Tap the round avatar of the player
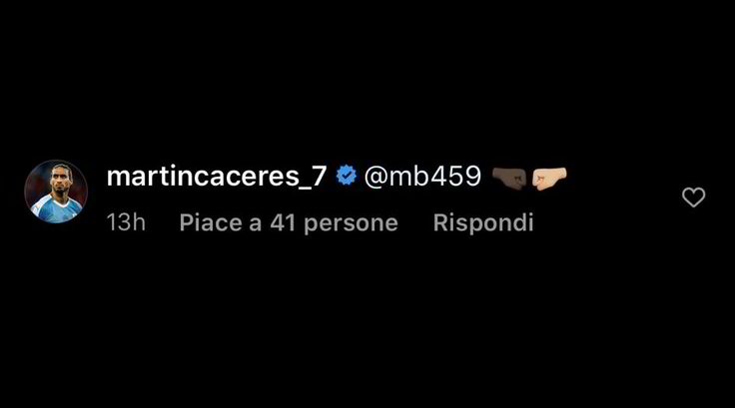The width and height of the screenshot is (735, 408). tap(56, 192)
